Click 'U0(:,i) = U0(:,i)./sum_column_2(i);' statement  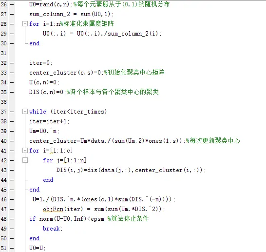[x=102, y=34]
